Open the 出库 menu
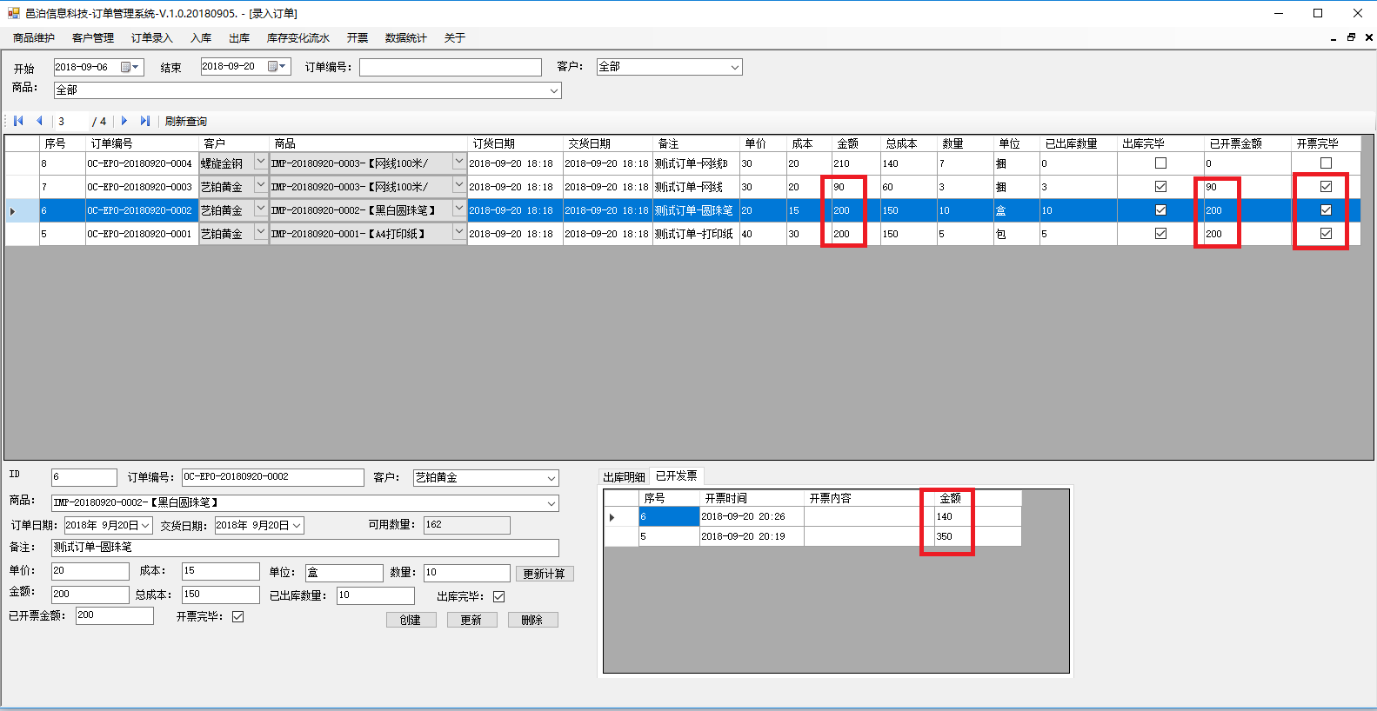This screenshot has width=1377, height=711. [x=239, y=38]
